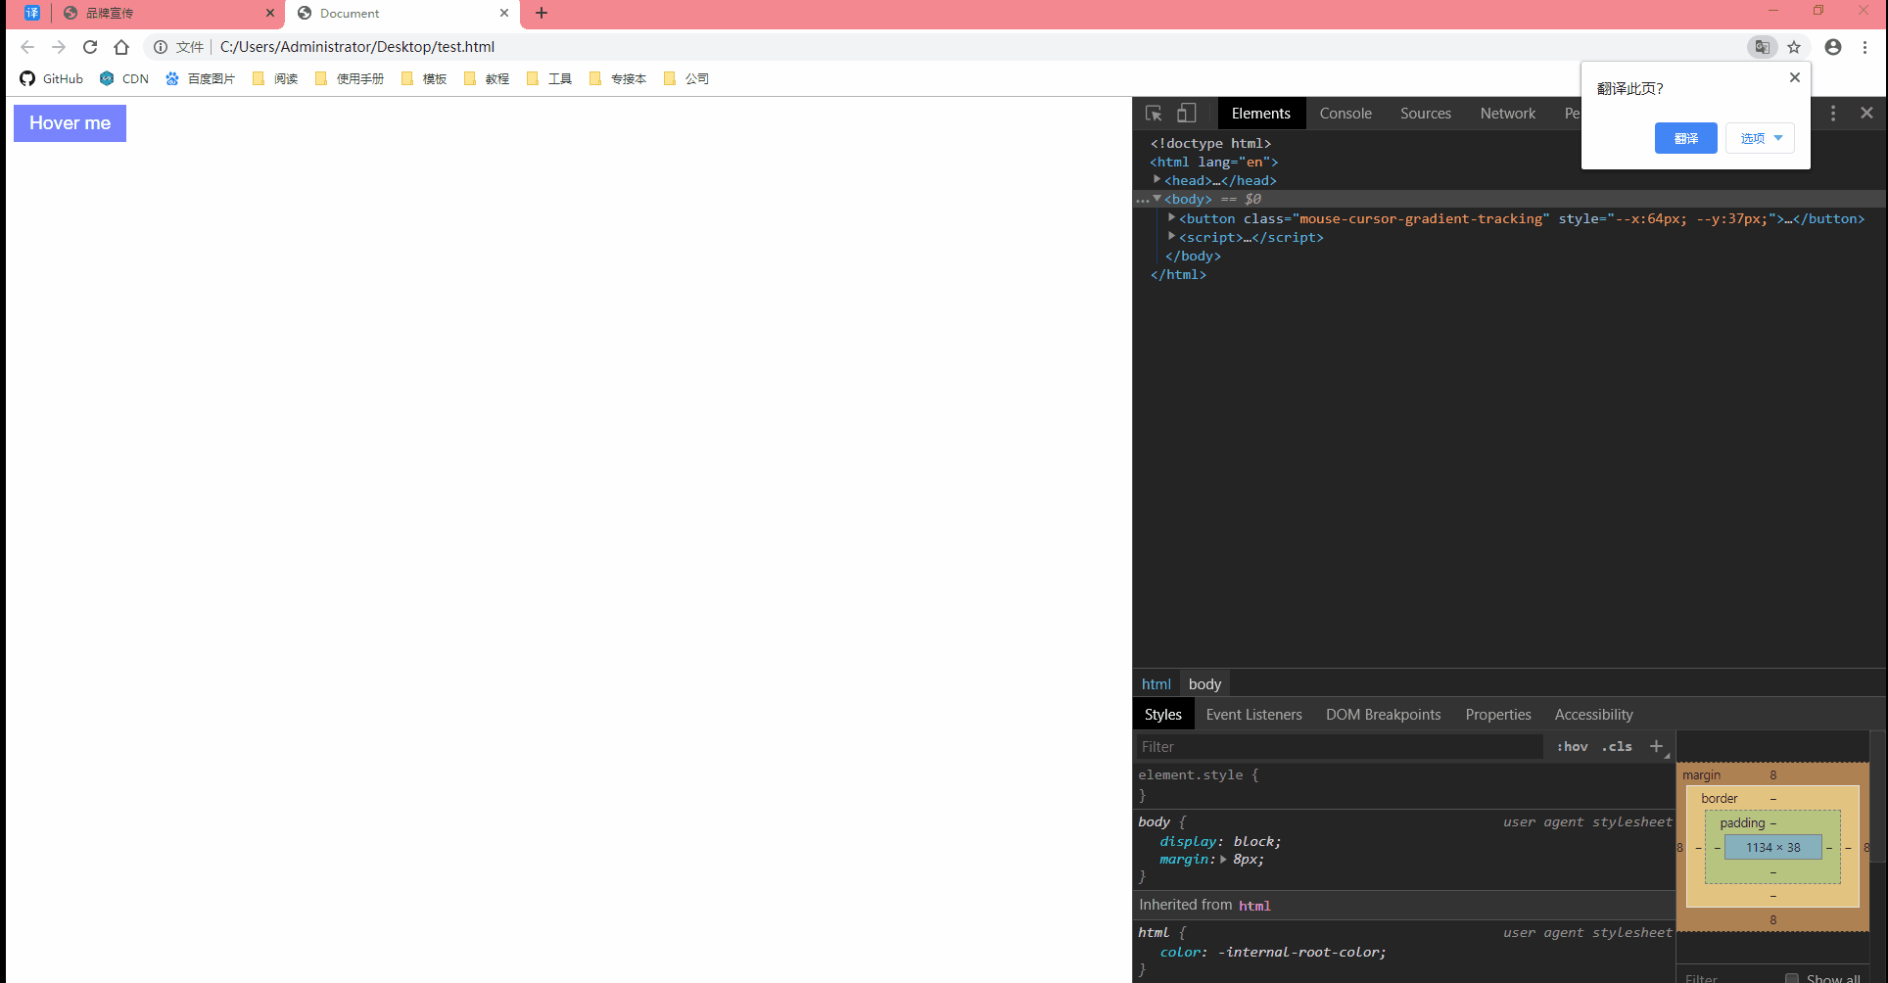Close the DevTools panel
This screenshot has width=1888, height=983.
click(1866, 114)
